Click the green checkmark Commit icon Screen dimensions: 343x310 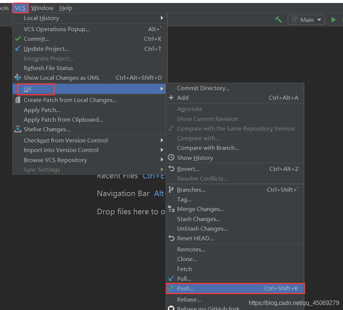pos(18,39)
